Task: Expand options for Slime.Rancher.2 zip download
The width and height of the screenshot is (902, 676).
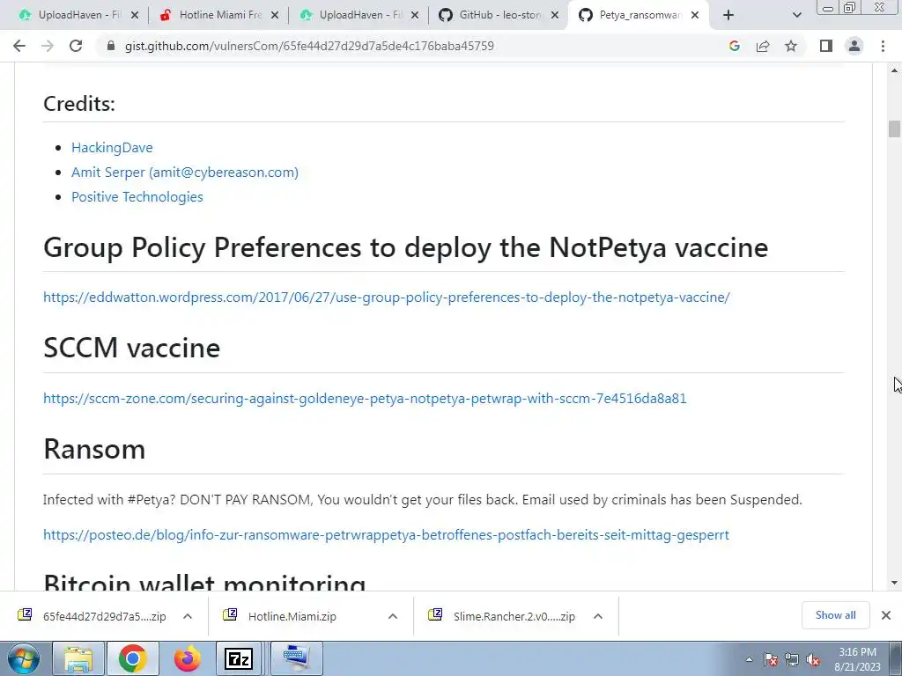Action: point(598,616)
